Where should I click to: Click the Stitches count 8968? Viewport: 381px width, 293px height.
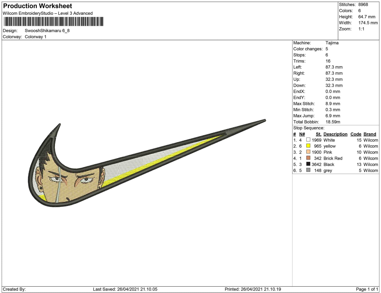(363, 4)
